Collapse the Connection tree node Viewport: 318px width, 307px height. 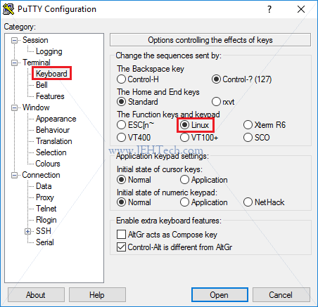pos(14,175)
